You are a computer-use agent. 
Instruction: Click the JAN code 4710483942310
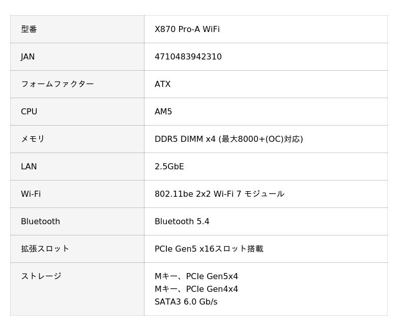click(x=188, y=57)
